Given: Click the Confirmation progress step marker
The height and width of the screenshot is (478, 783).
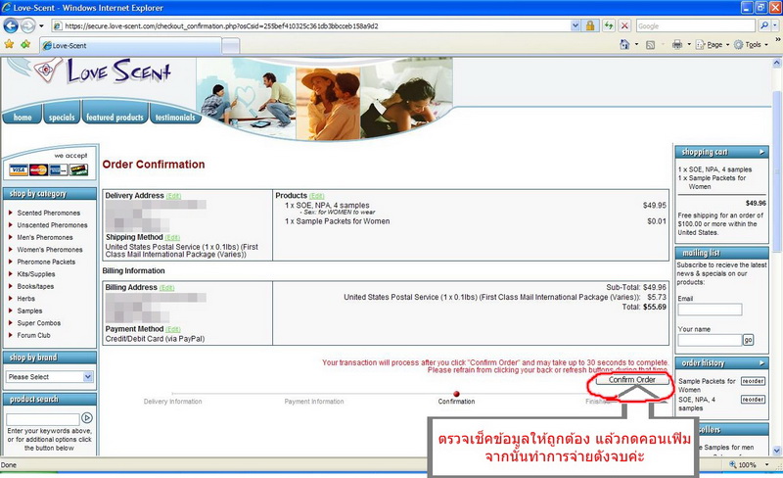Looking at the screenshot, I should coord(456,394).
